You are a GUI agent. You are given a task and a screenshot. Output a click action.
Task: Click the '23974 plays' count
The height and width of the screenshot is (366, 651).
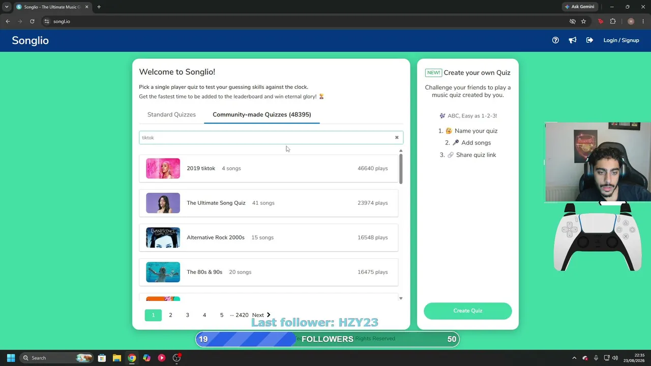[x=373, y=203]
